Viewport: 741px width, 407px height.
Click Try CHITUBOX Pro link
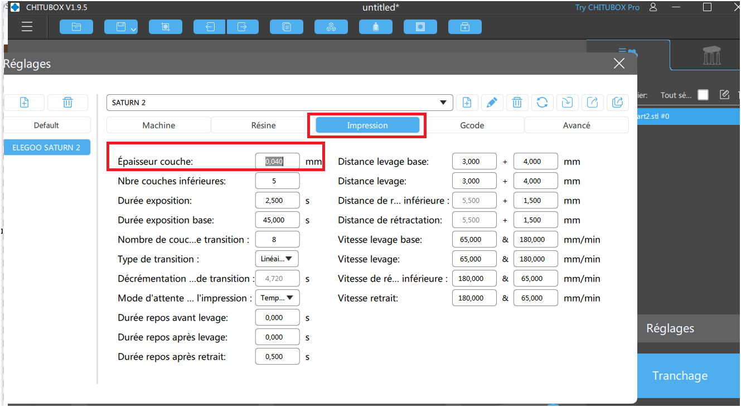607,8
